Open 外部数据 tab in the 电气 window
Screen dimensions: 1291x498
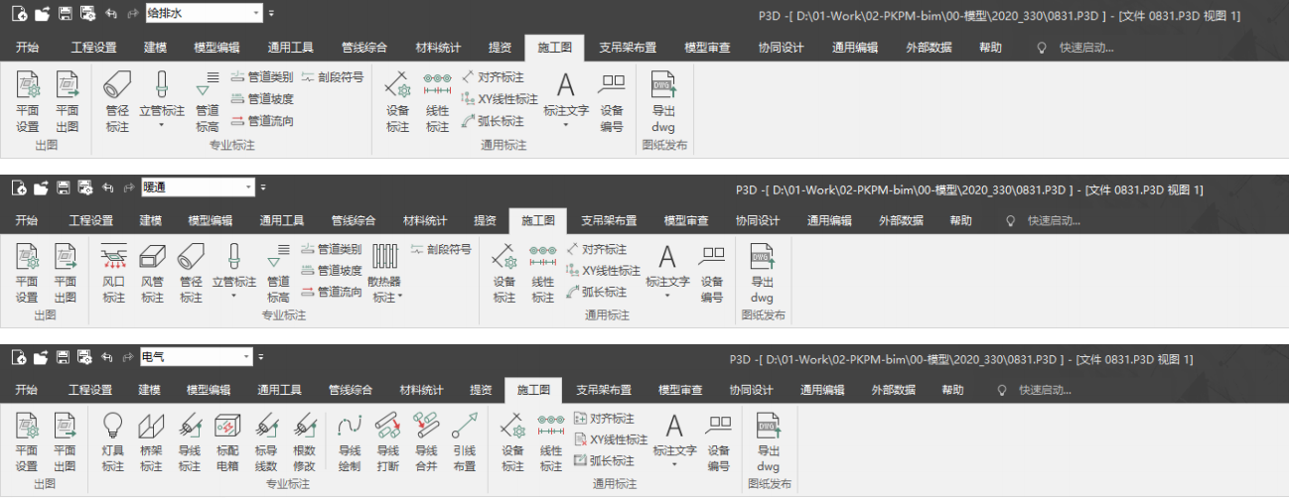tap(894, 390)
